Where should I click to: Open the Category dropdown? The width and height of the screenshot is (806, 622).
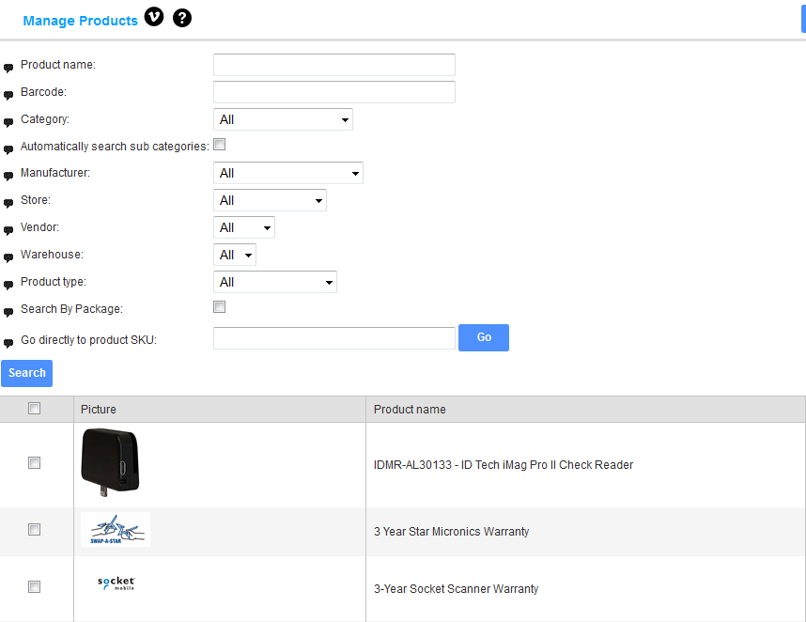tap(283, 119)
